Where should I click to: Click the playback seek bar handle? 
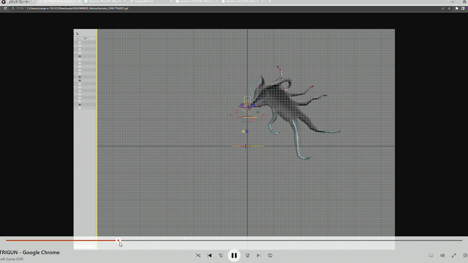[118, 241]
